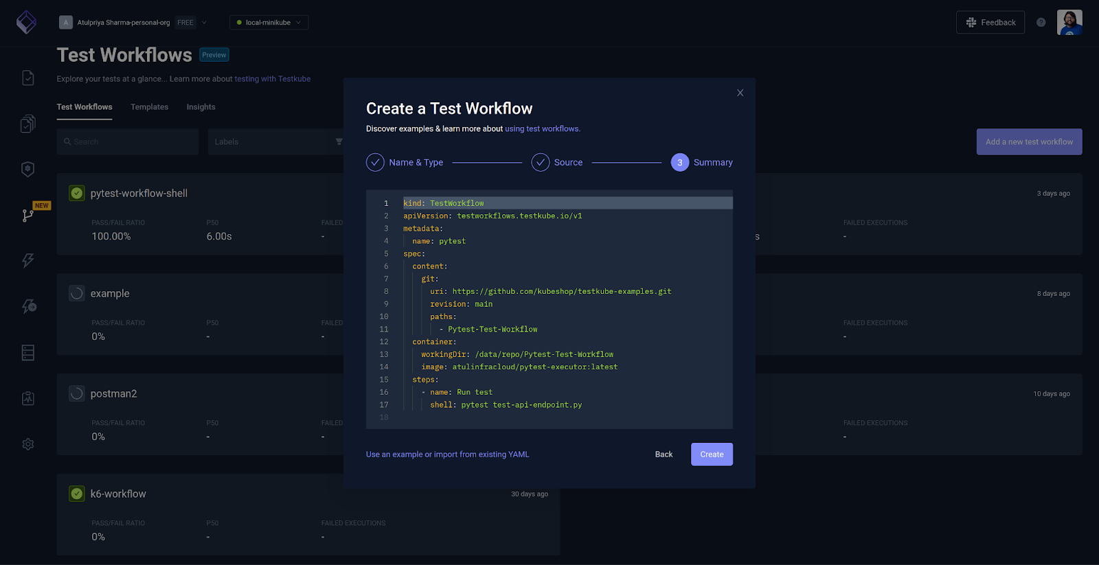Click the Summary step number 3
The width and height of the screenshot is (1099, 565).
(680, 163)
